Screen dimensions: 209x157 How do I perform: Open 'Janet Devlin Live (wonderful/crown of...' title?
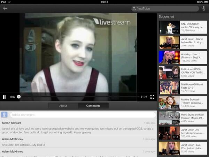(x=193, y=132)
